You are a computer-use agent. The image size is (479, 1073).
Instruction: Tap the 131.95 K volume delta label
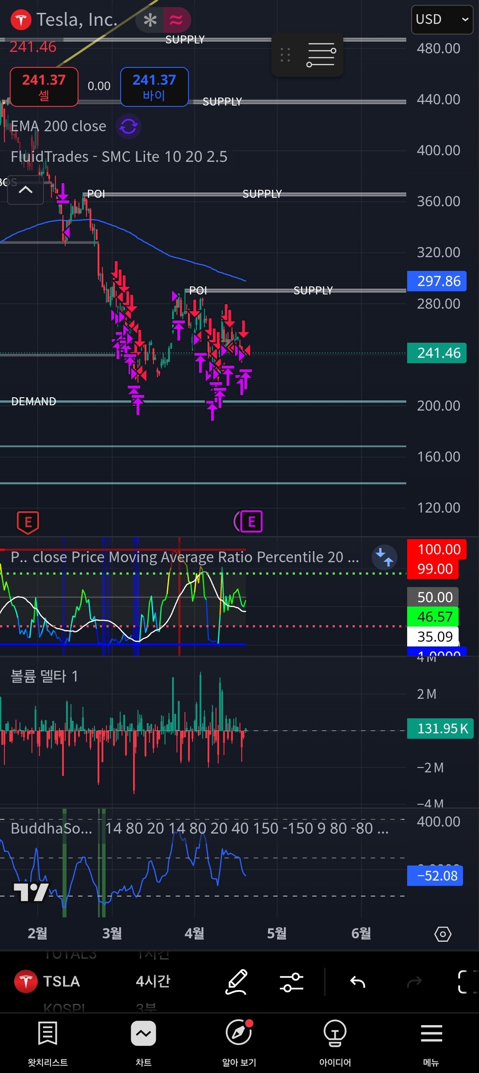[440, 728]
